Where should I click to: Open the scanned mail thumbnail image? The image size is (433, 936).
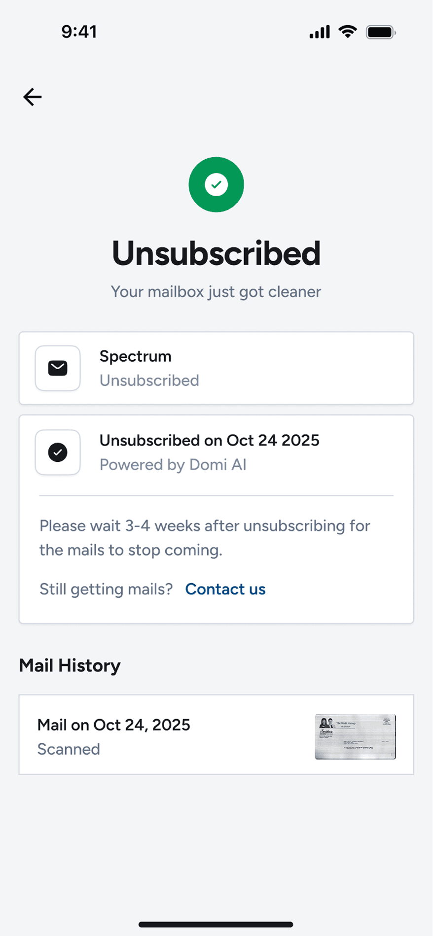[355, 736]
